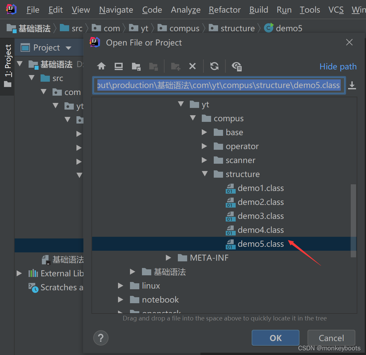The height and width of the screenshot is (355, 366).
Task: Open the Navigate menu
Action: tap(116, 10)
